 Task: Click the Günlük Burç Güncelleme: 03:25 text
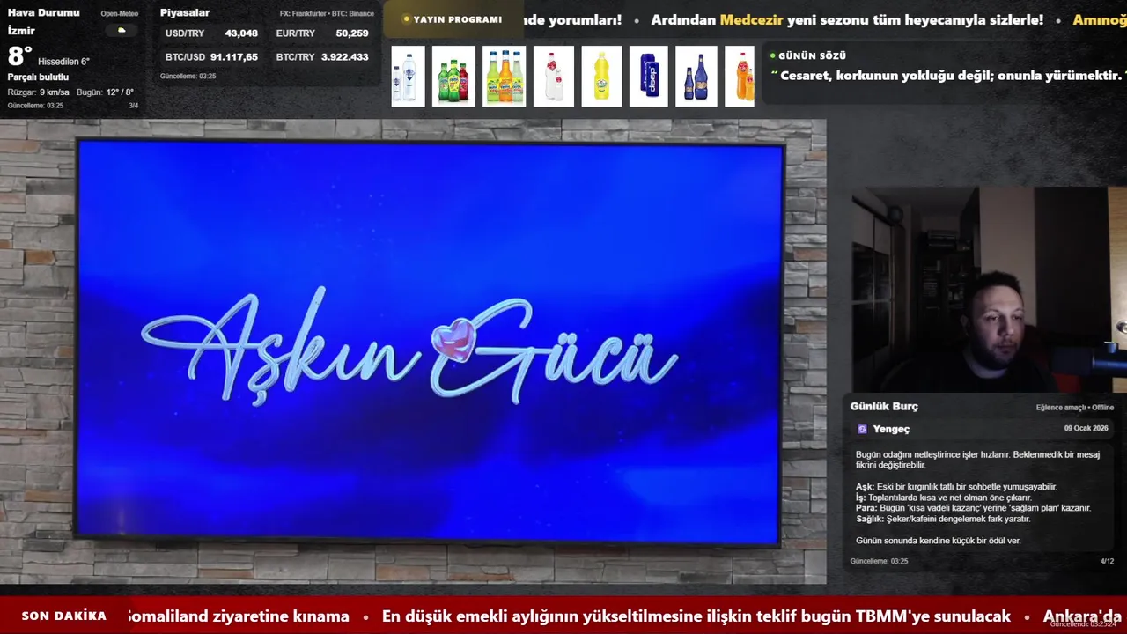point(879,561)
